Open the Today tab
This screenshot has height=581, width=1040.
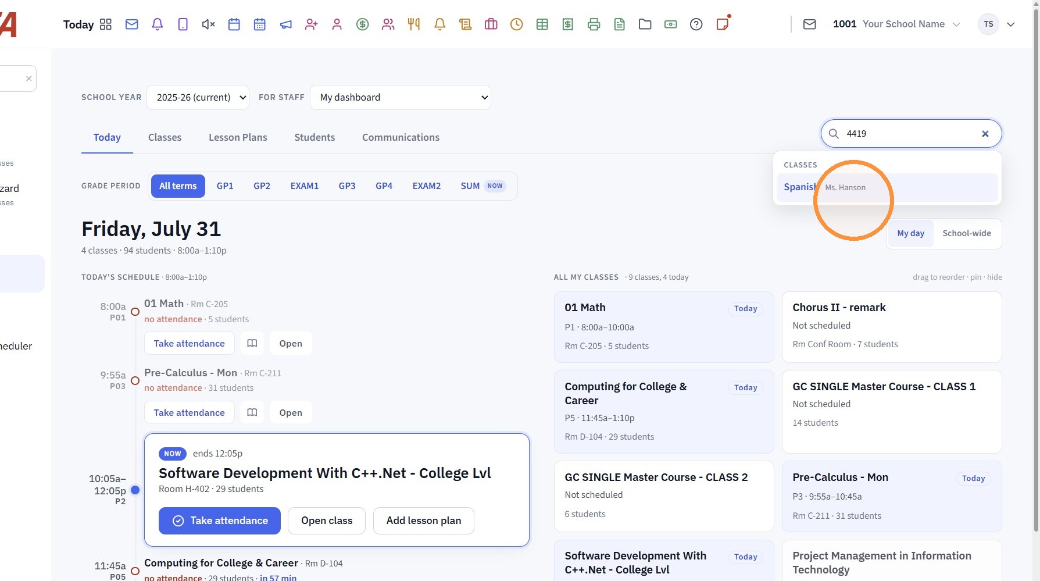(x=107, y=137)
